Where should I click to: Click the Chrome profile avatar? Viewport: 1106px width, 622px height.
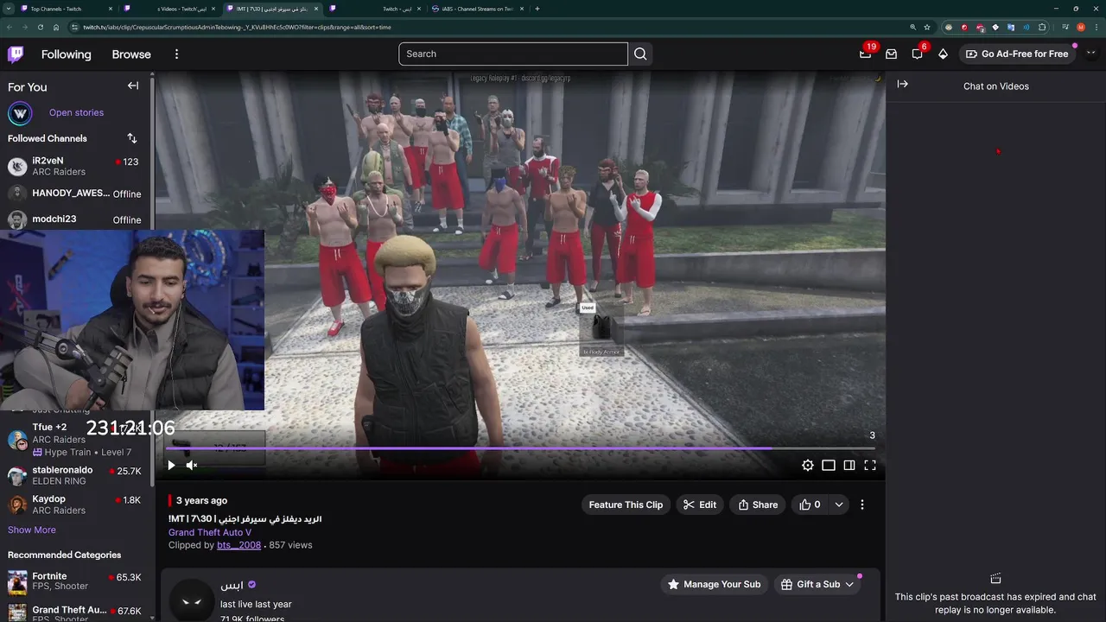pyautogui.click(x=1081, y=27)
